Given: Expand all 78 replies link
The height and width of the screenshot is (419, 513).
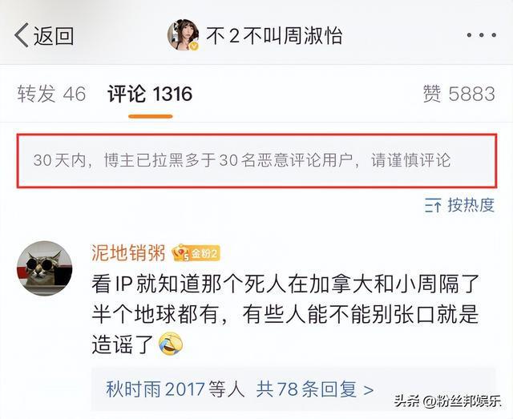Looking at the screenshot, I should click(x=315, y=389).
